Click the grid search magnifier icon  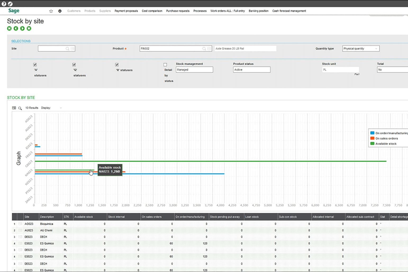(x=20, y=108)
